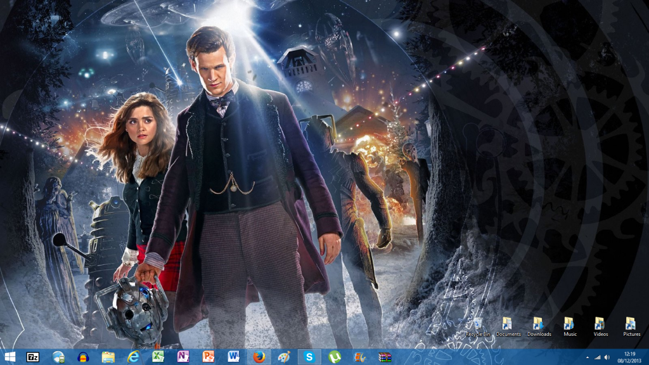Open the clock showing 12:19
Screen dimensions: 649x365
click(629, 357)
